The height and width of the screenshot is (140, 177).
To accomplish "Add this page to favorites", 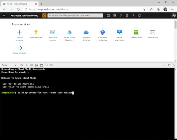I will click(144, 9).
